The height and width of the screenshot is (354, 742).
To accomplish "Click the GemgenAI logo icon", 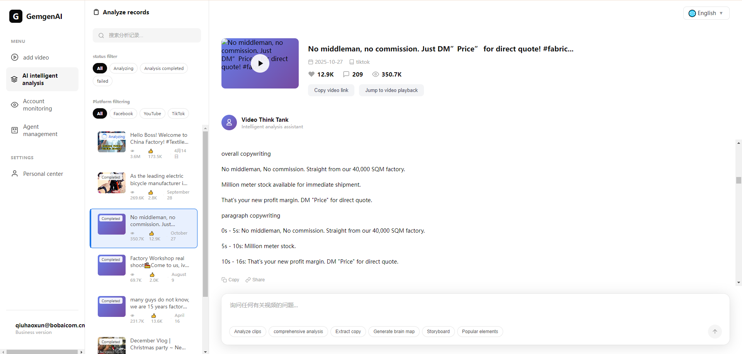I will pyautogui.click(x=16, y=16).
